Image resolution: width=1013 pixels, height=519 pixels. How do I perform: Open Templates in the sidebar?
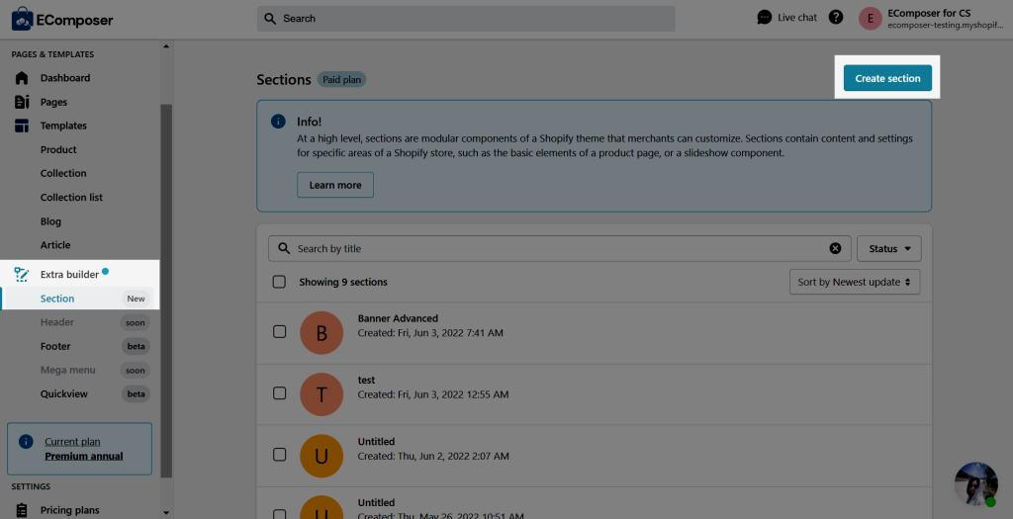click(63, 126)
